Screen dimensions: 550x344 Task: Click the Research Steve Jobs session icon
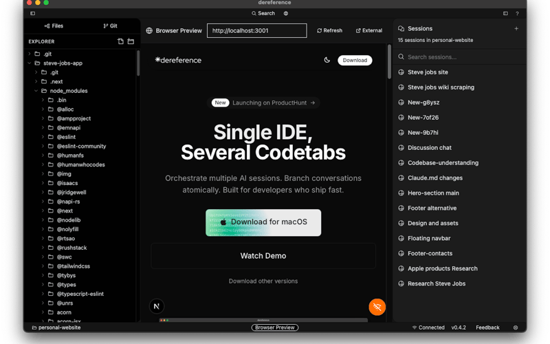pyautogui.click(x=401, y=283)
